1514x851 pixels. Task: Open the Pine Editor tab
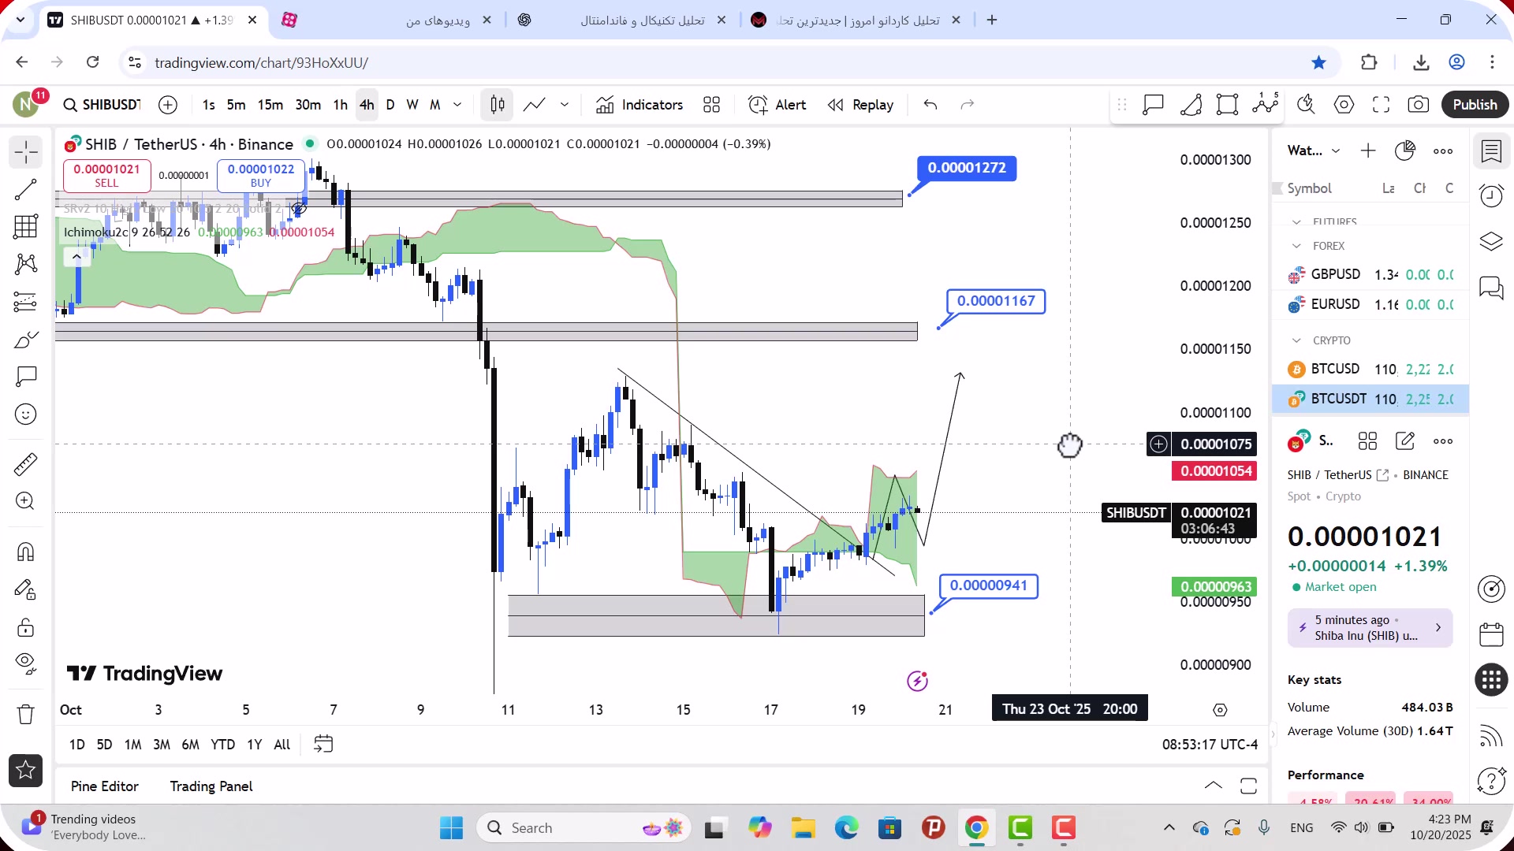[x=104, y=786]
